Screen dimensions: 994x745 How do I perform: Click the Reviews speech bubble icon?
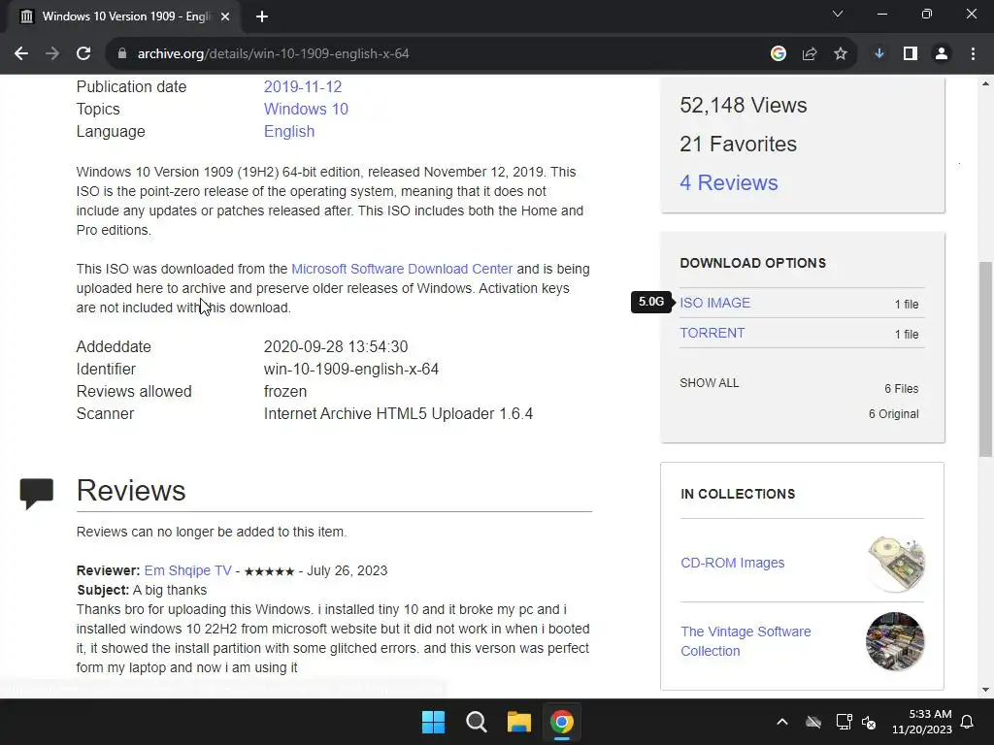click(x=37, y=494)
